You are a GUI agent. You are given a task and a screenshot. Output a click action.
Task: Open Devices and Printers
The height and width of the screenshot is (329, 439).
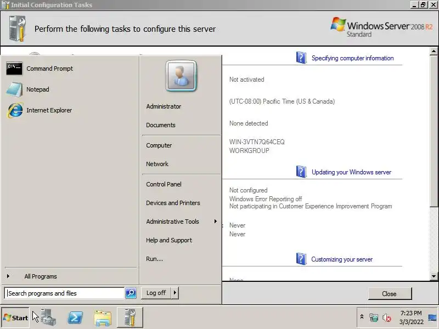pos(173,203)
